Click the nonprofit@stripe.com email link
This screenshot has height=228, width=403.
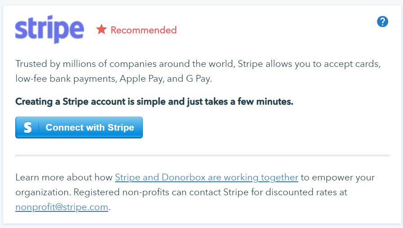(x=62, y=207)
